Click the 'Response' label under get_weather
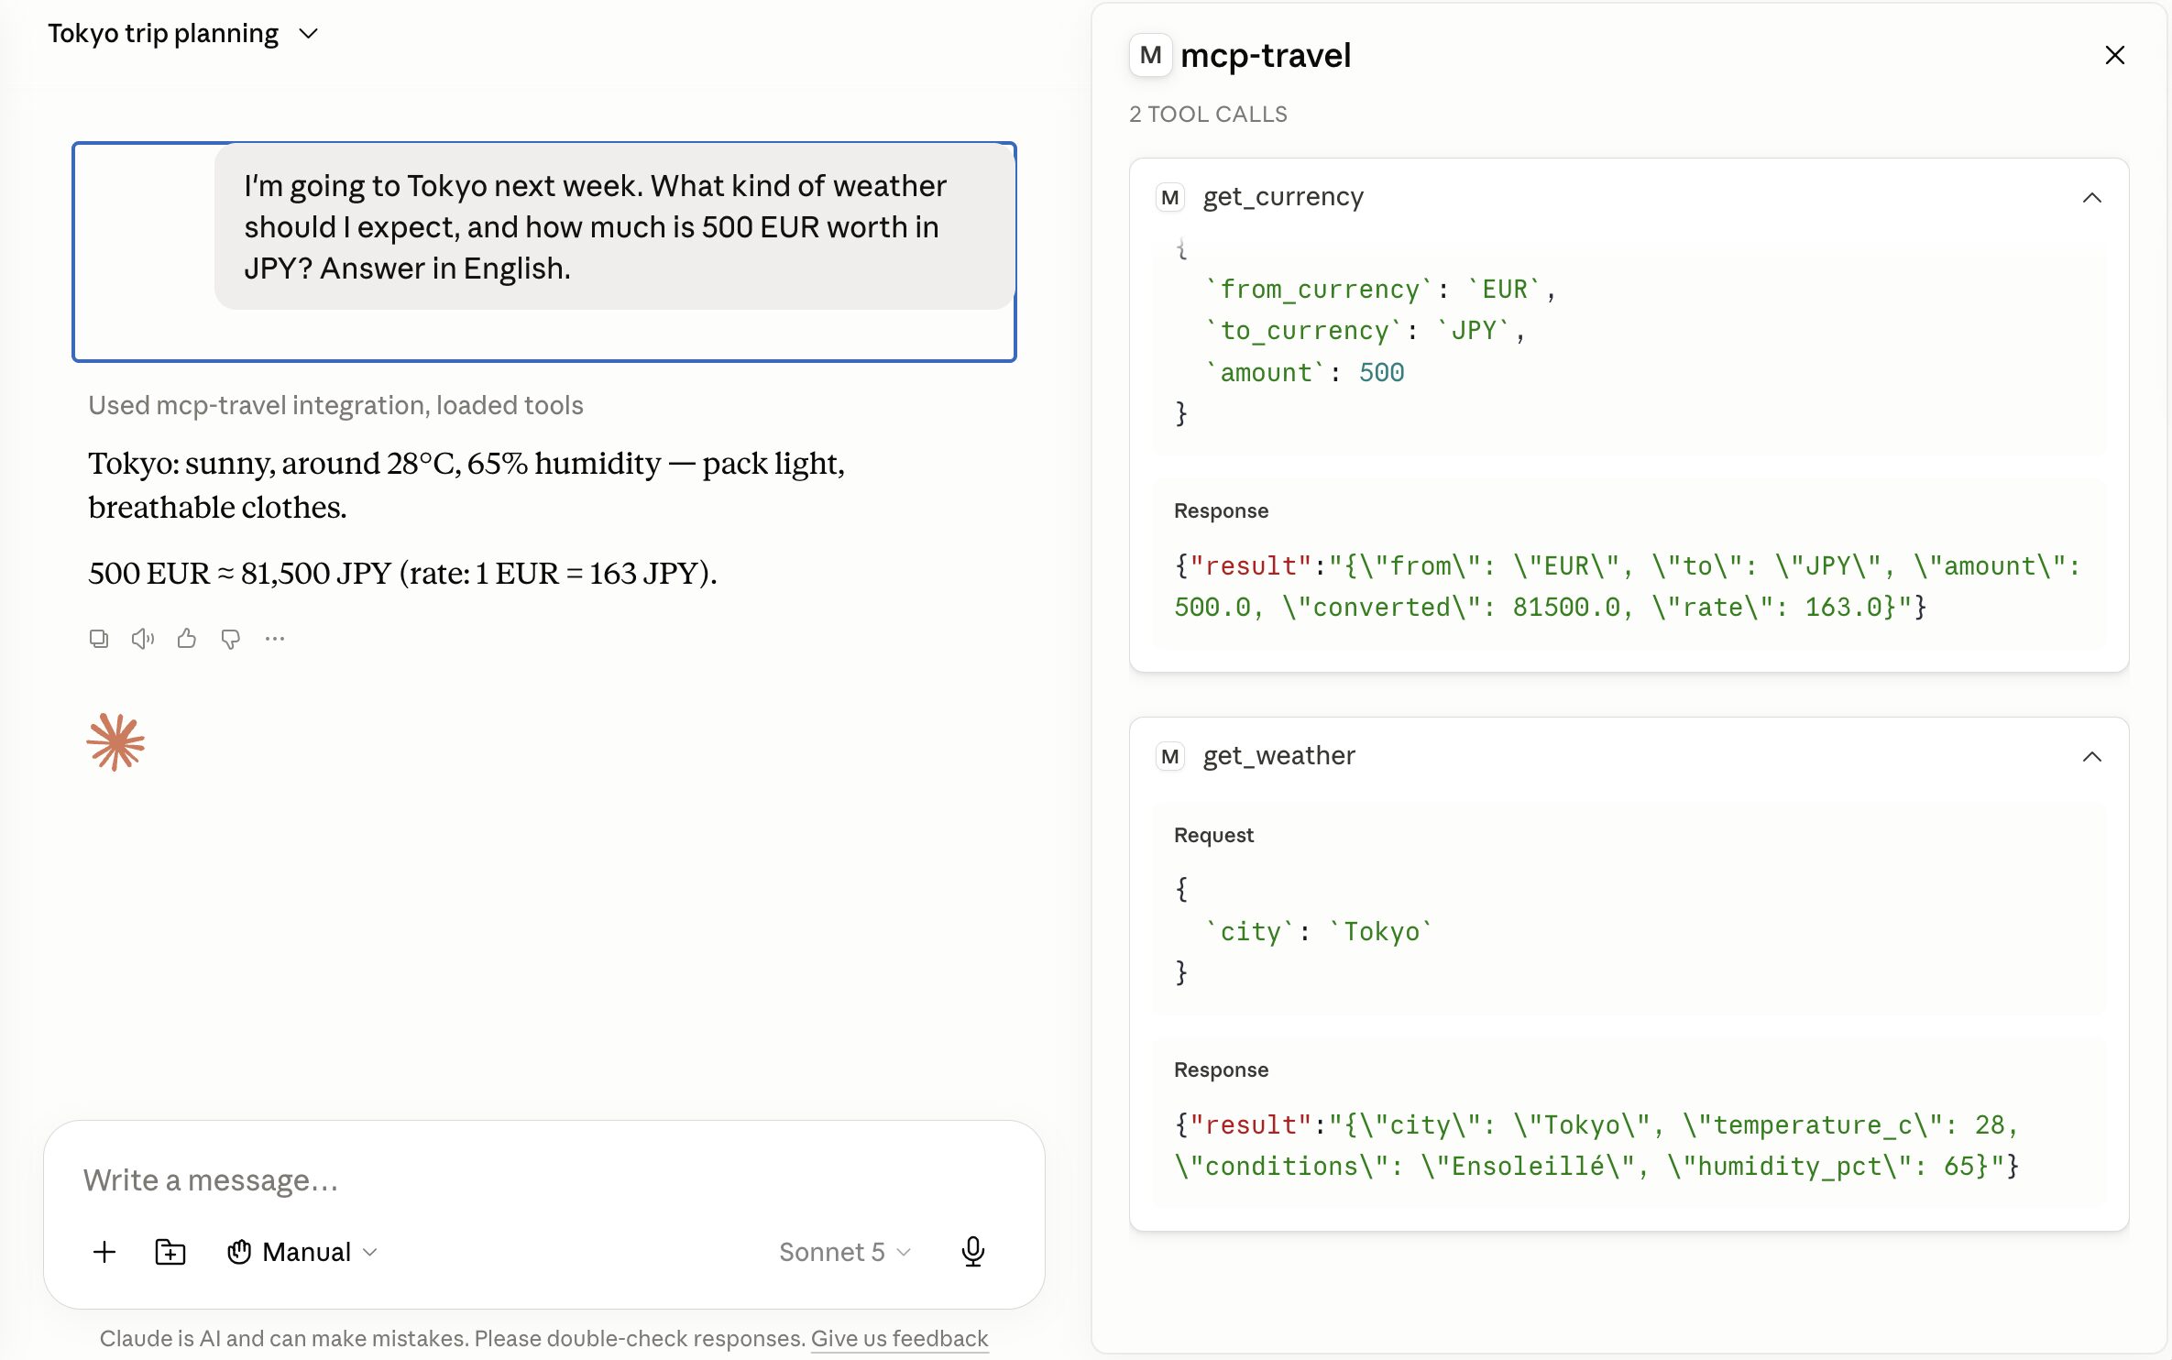2172x1360 pixels. [x=1221, y=1069]
